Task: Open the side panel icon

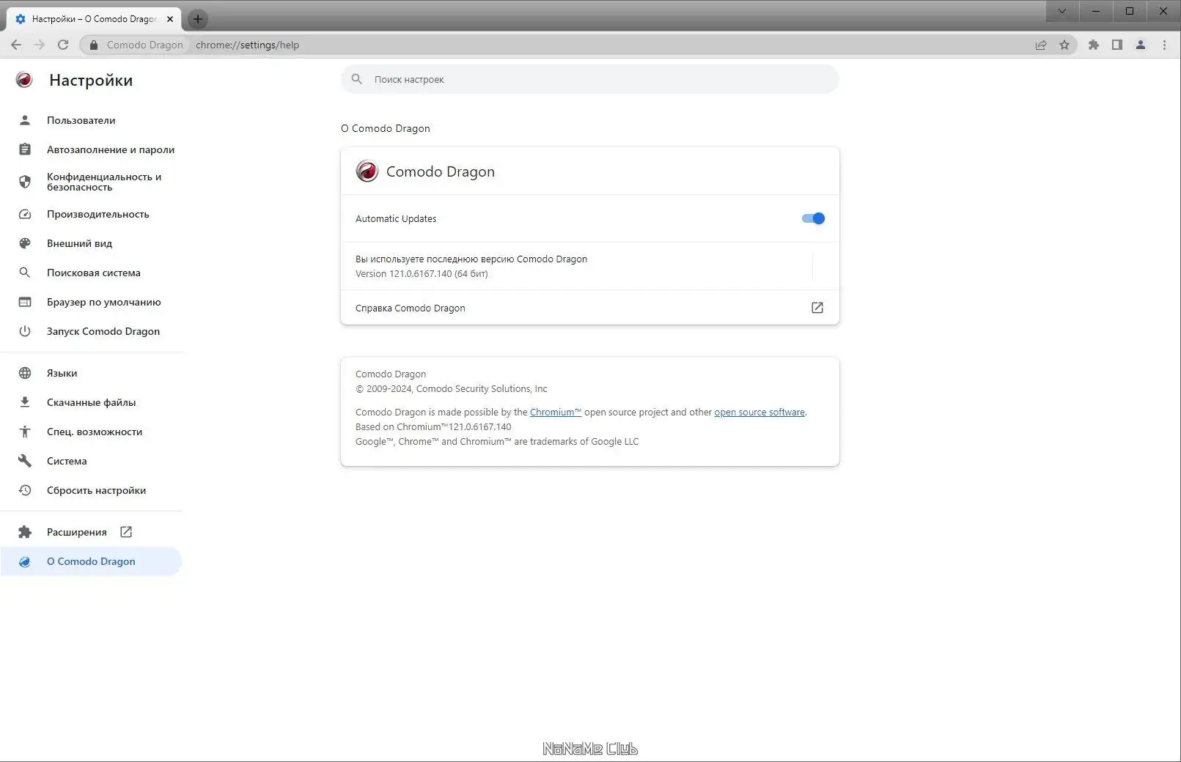Action: (1117, 45)
